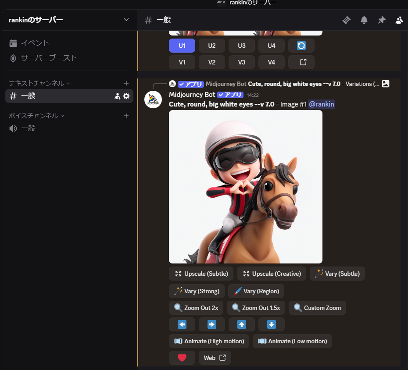Viewport: 408px width, 370px height.
Task: Join the 一般 voice channel
Action: [x=28, y=128]
